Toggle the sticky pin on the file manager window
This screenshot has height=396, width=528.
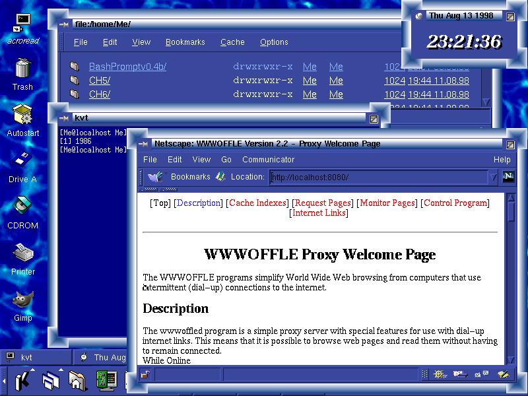click(x=63, y=24)
